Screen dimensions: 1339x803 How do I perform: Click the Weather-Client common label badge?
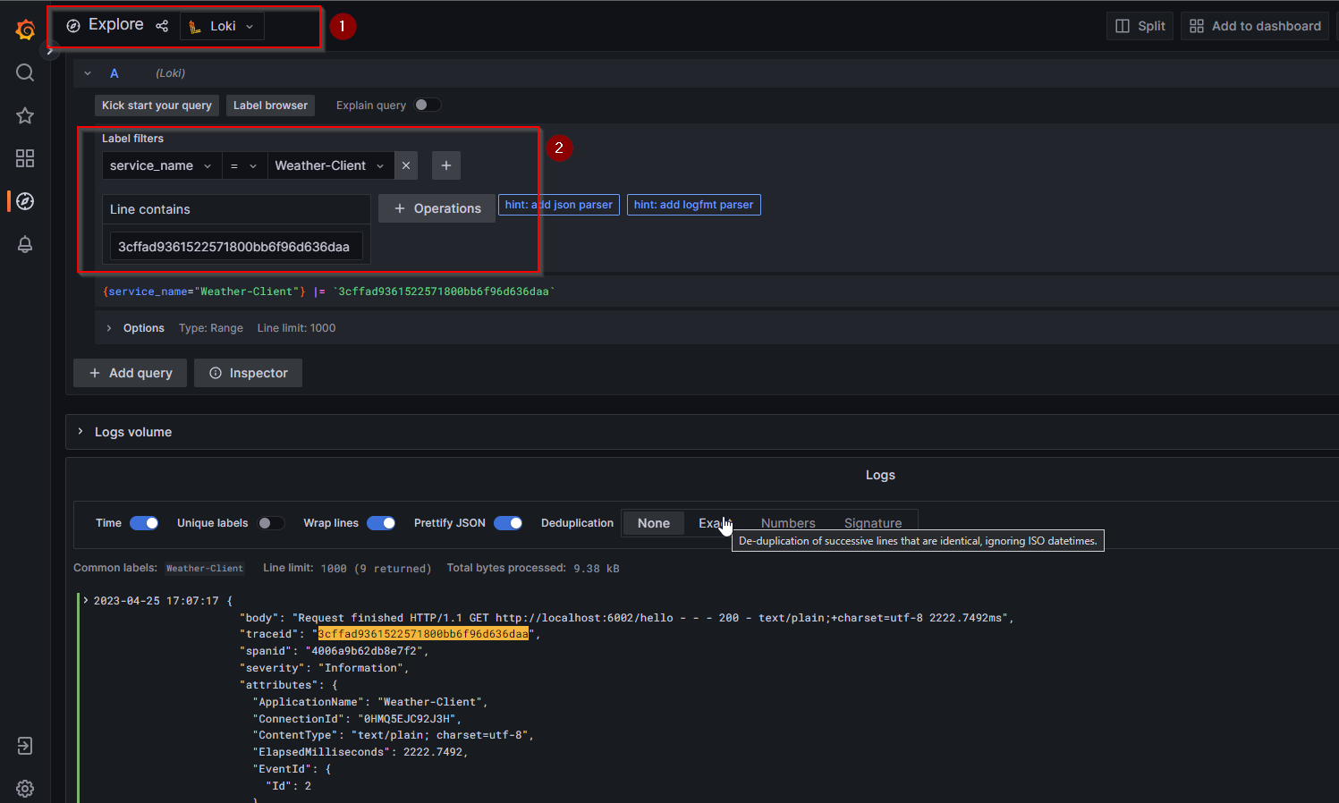tap(205, 569)
